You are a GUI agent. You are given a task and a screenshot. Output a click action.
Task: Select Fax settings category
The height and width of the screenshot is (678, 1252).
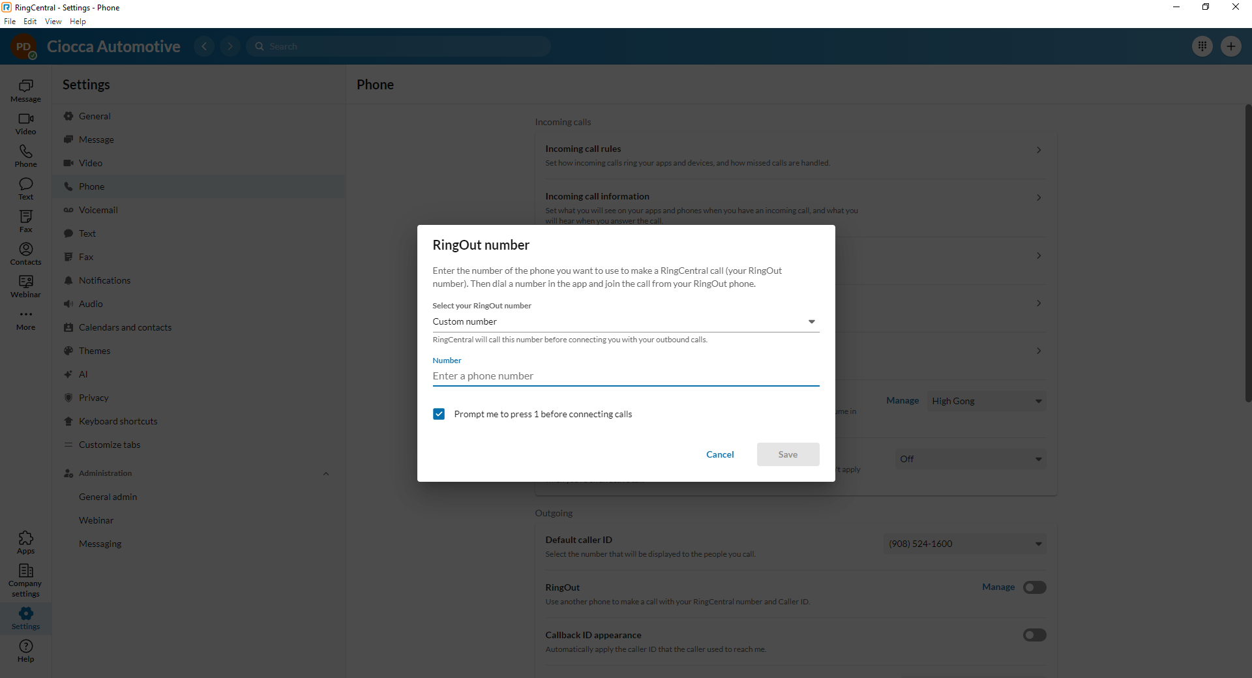(x=199, y=257)
